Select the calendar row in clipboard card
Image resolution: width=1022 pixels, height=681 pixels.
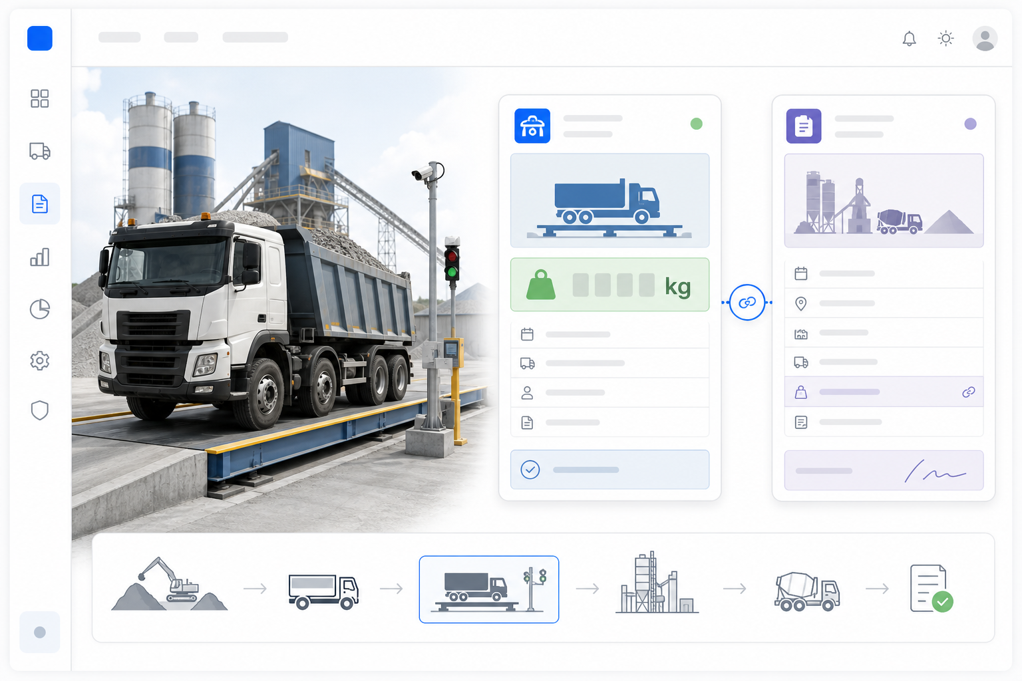(x=884, y=273)
